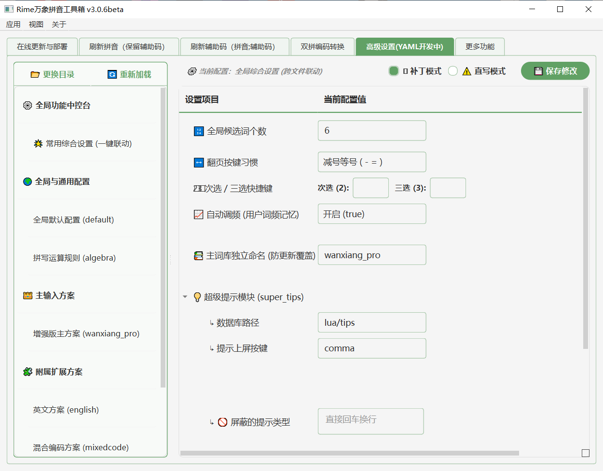Screen dimensions: 603x471
Task: Click the icon before 次选 / 三选快捷键
Action: click(x=199, y=189)
